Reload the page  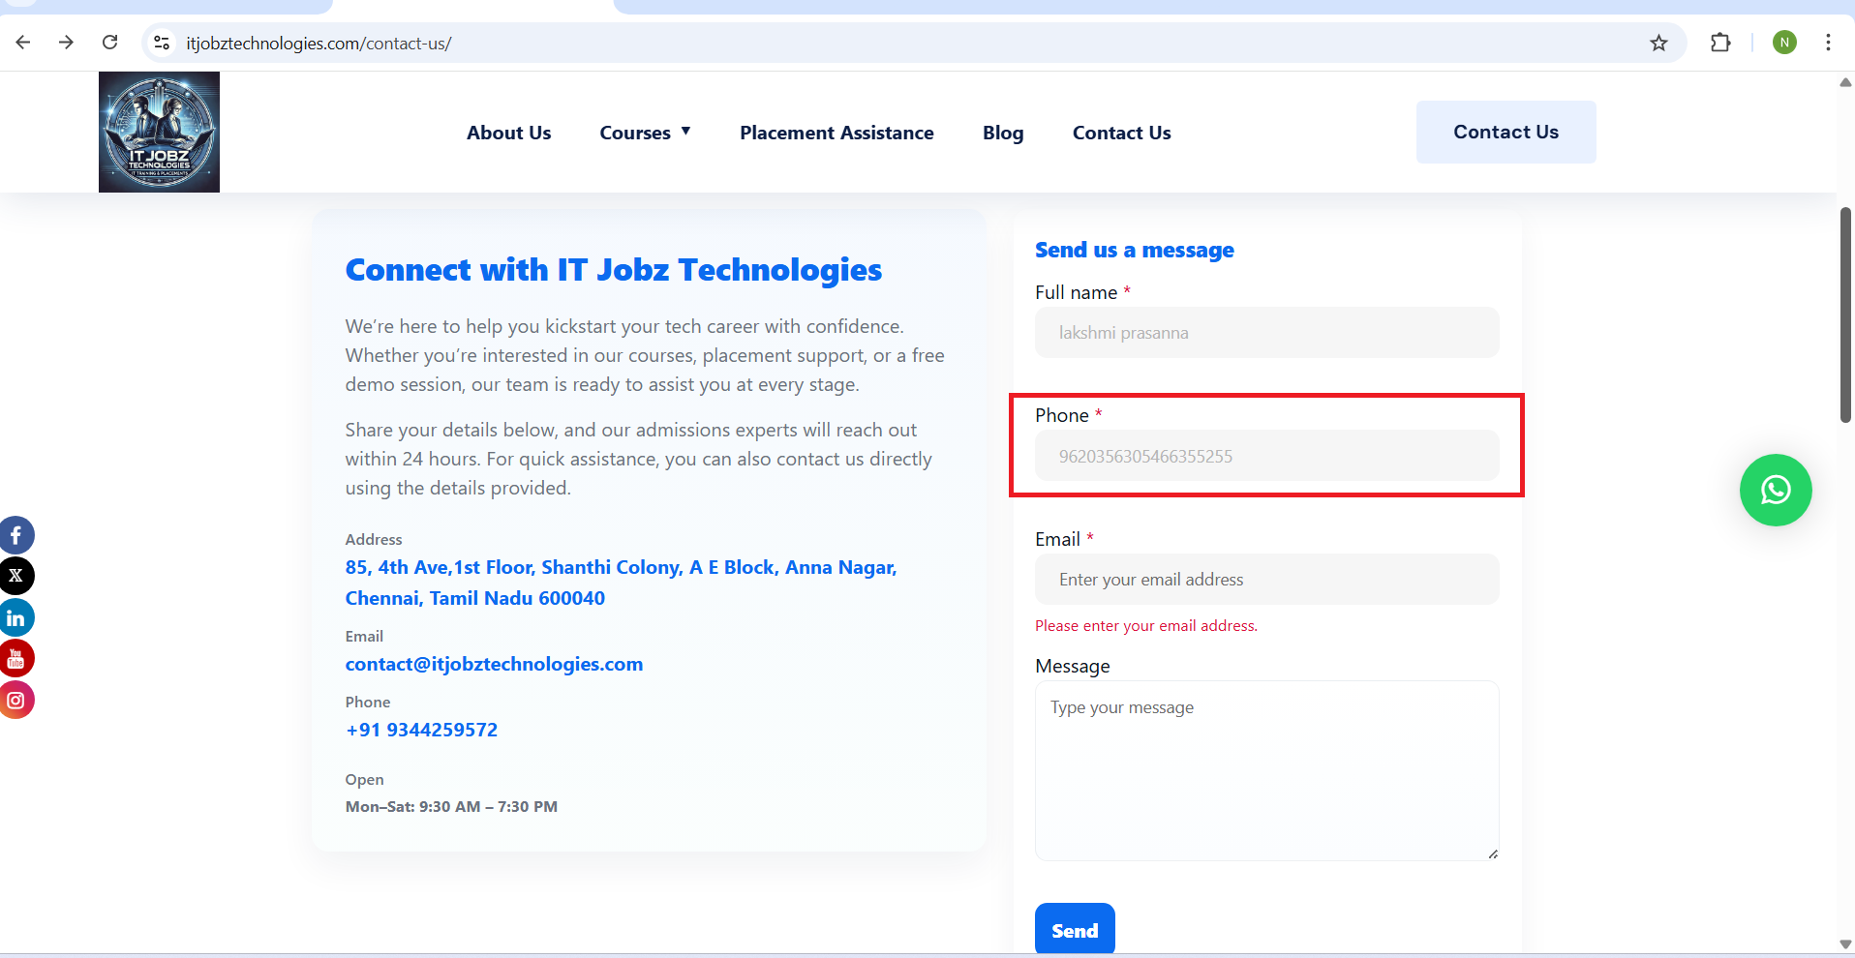[x=110, y=43]
